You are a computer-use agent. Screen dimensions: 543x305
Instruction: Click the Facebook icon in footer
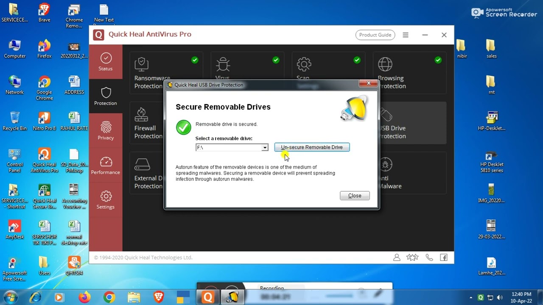(x=444, y=258)
